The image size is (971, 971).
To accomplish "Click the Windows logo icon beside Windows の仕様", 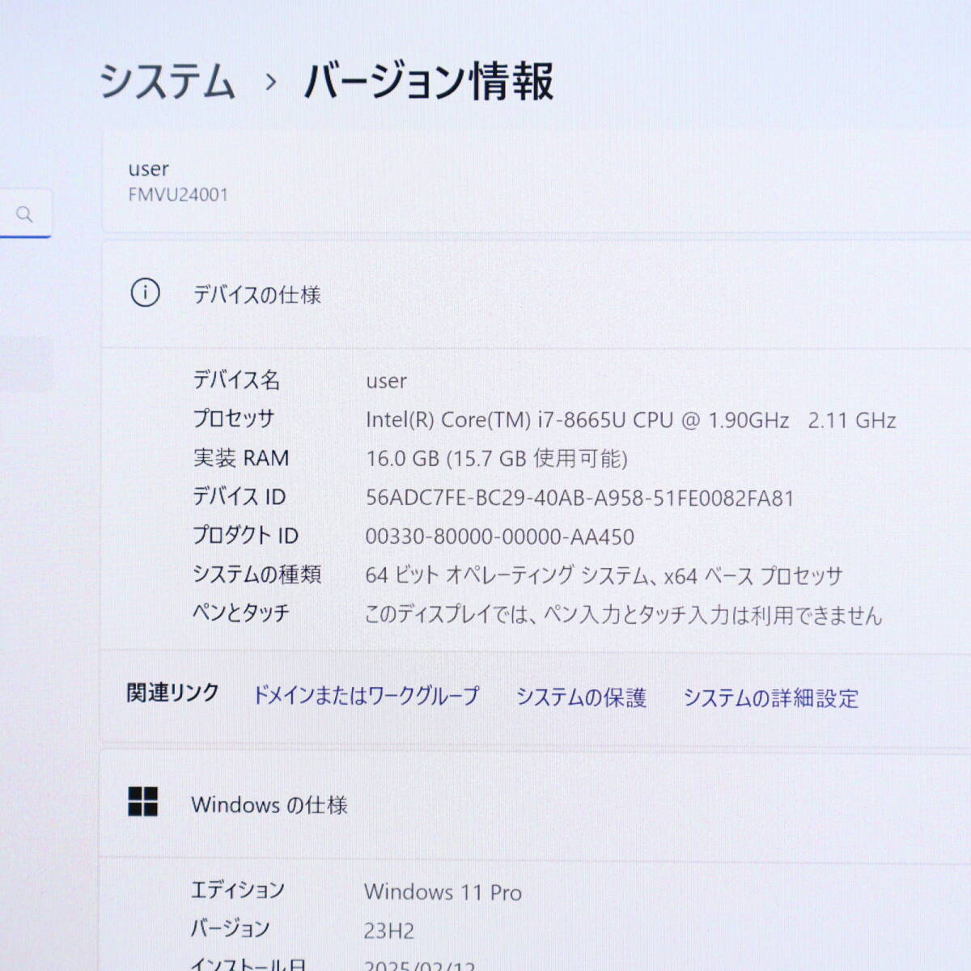I will tap(143, 802).
